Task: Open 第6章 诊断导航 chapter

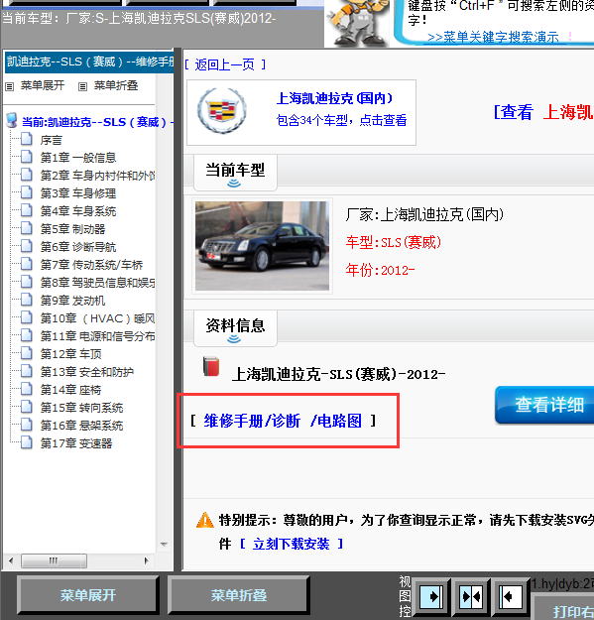Action: tap(78, 247)
